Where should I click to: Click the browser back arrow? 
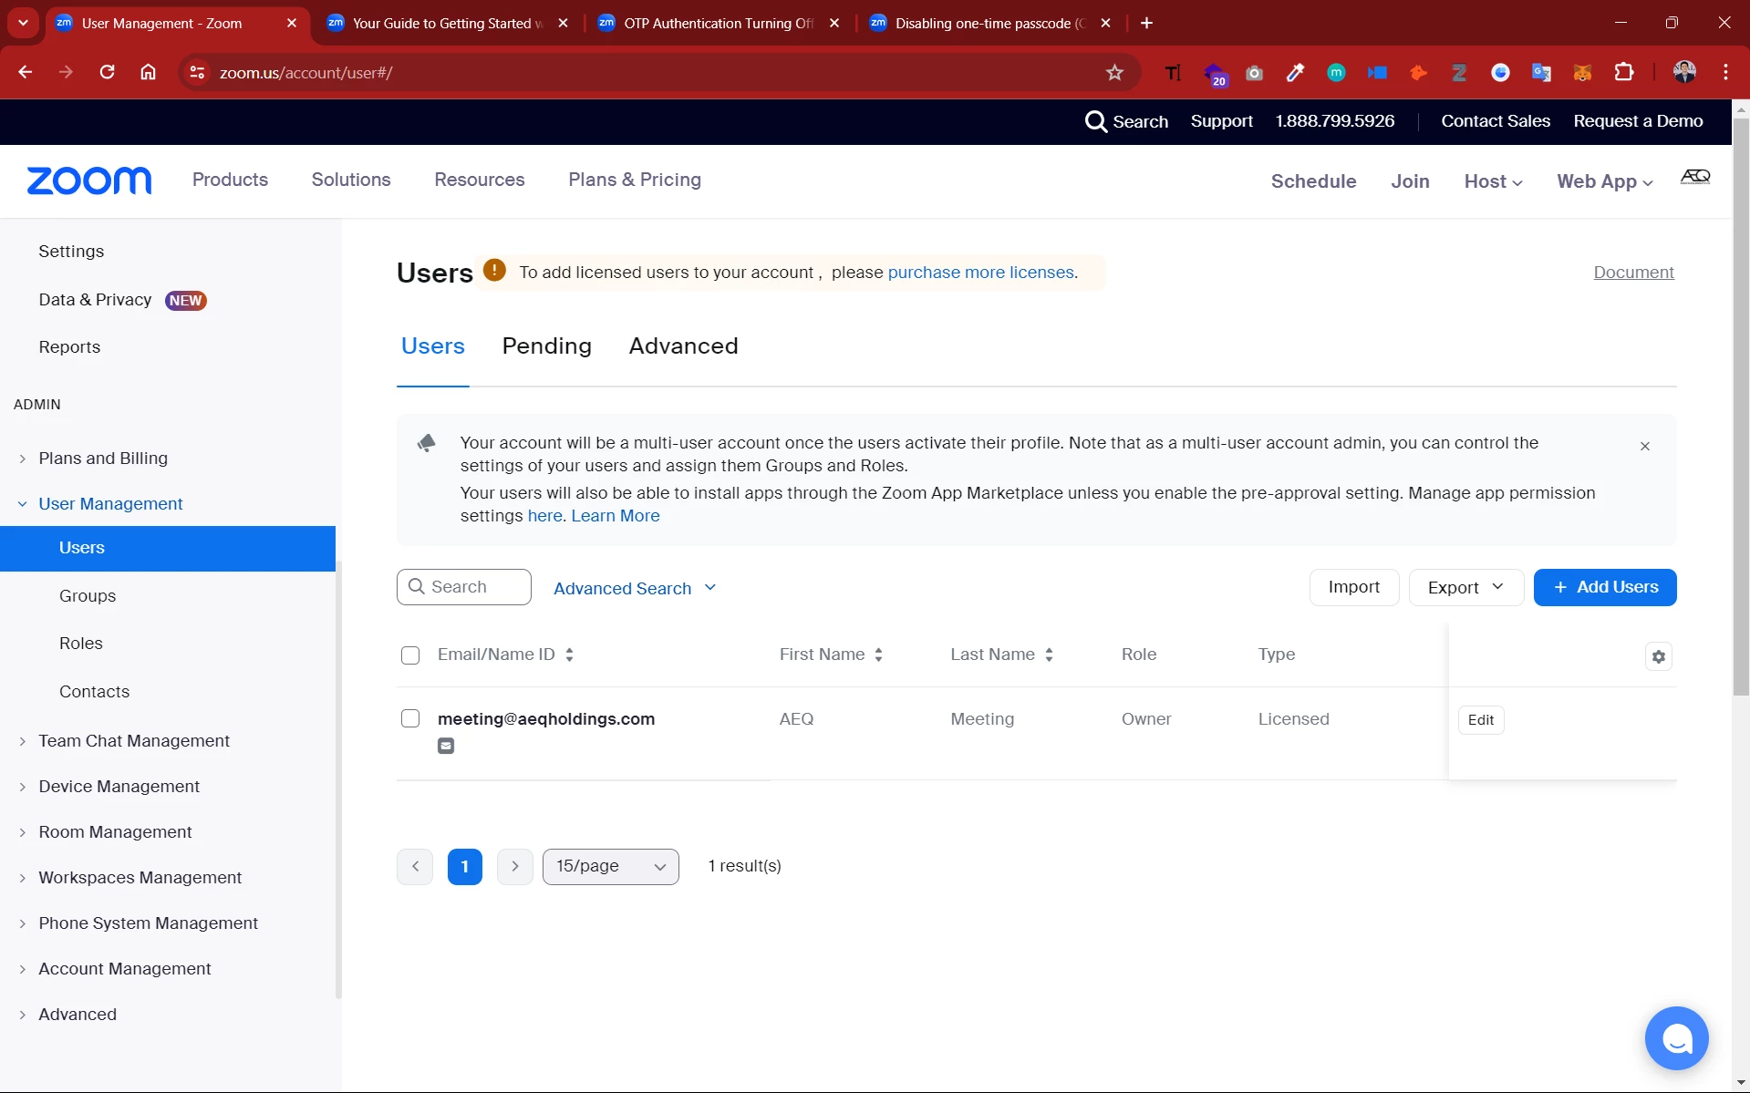(26, 73)
